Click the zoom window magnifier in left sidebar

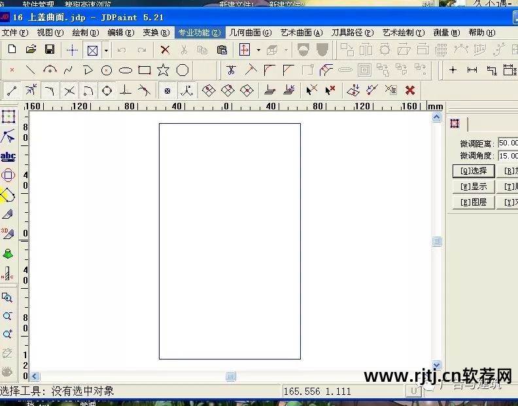pos(7,298)
